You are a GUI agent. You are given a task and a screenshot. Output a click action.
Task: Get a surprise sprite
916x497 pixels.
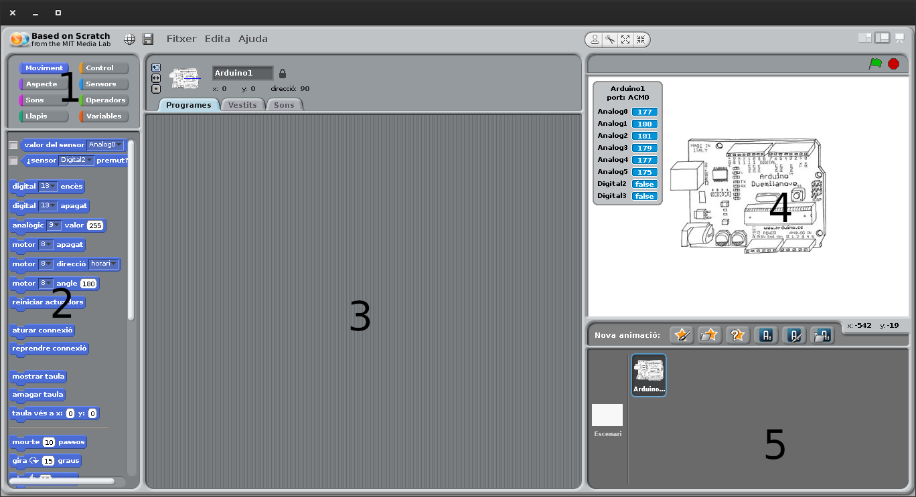[x=737, y=334]
